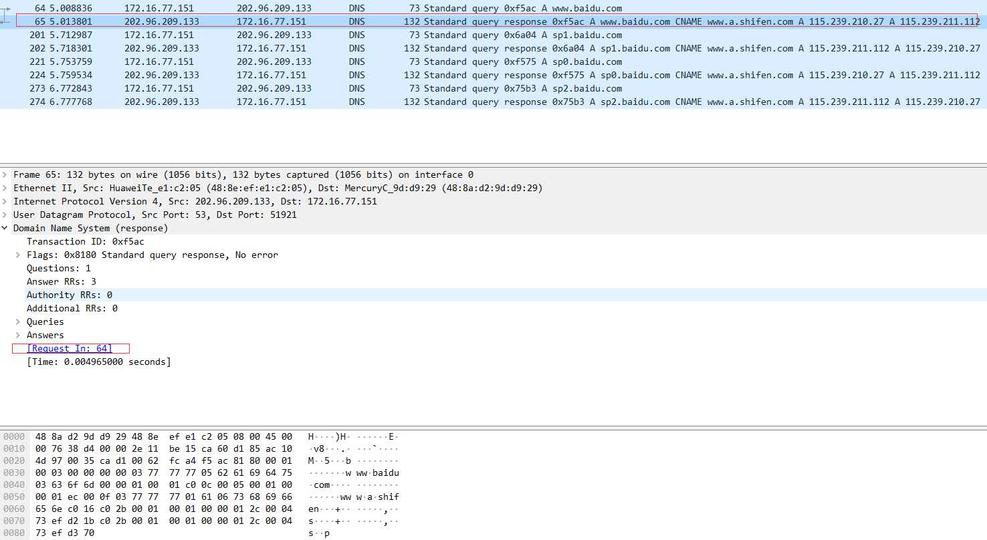Select packet 201 query for sp1.baidu.com
Viewport: 987px width, 540px height.
click(x=493, y=35)
